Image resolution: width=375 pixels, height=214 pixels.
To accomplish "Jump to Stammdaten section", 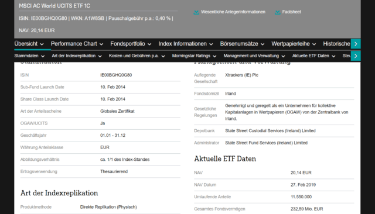I will pyautogui.click(x=26, y=56).
